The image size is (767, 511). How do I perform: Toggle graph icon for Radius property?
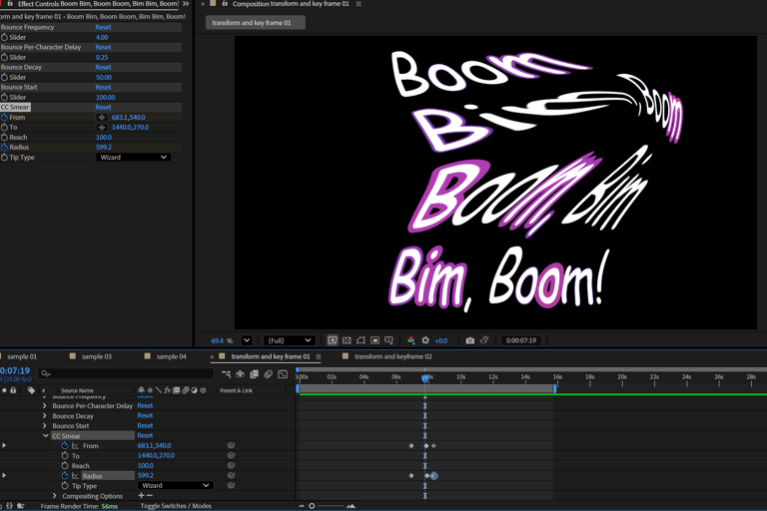(x=75, y=475)
